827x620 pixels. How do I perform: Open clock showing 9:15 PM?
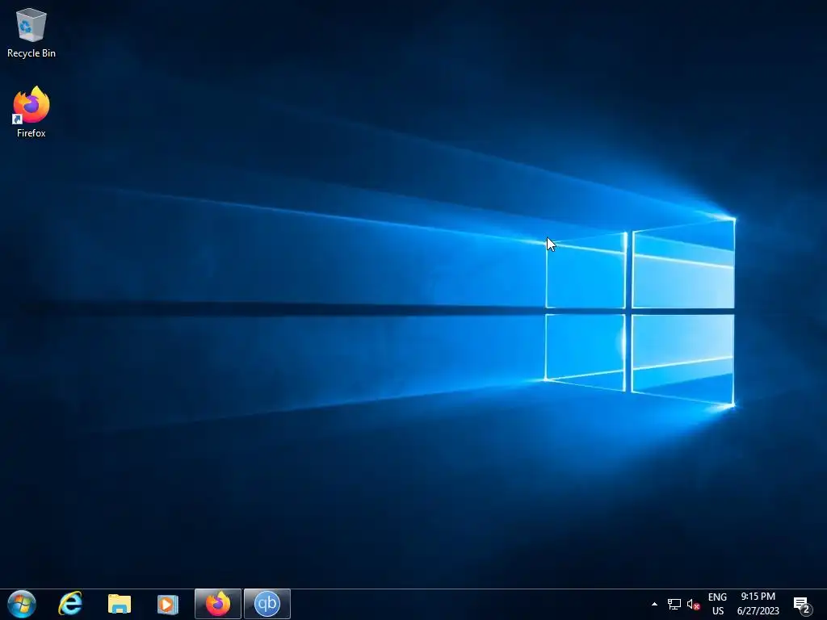[758, 604]
